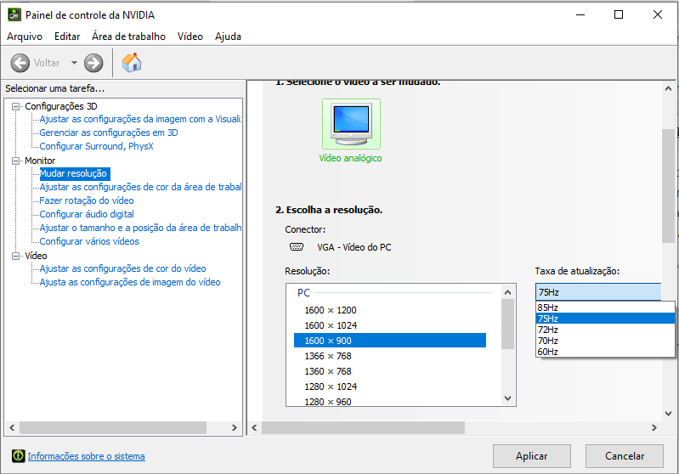Click the VGA connector icon
The image size is (679, 474).
coord(297,246)
